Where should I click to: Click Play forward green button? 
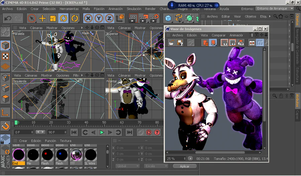pyautogui.click(x=102, y=132)
